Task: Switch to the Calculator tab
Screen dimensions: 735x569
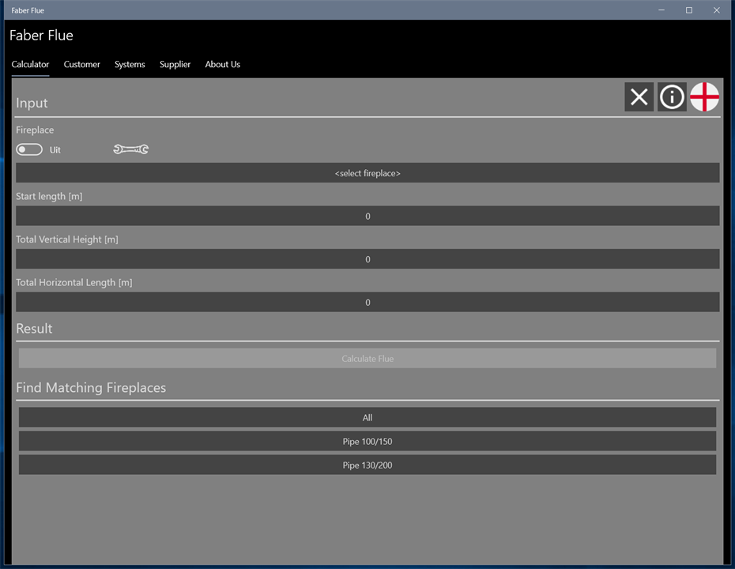Action: click(x=30, y=64)
